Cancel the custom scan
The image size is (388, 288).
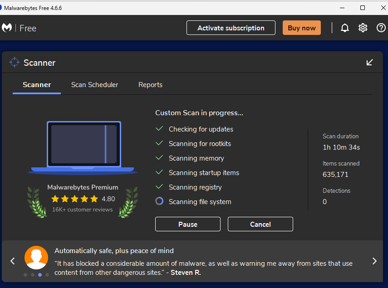[x=260, y=224]
